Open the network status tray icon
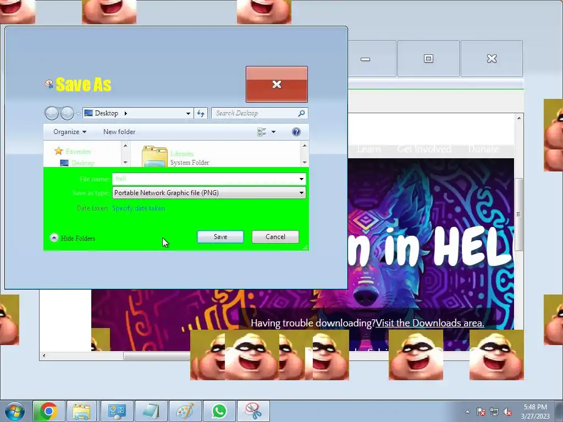Image resolution: width=563 pixels, height=422 pixels. coord(494,412)
